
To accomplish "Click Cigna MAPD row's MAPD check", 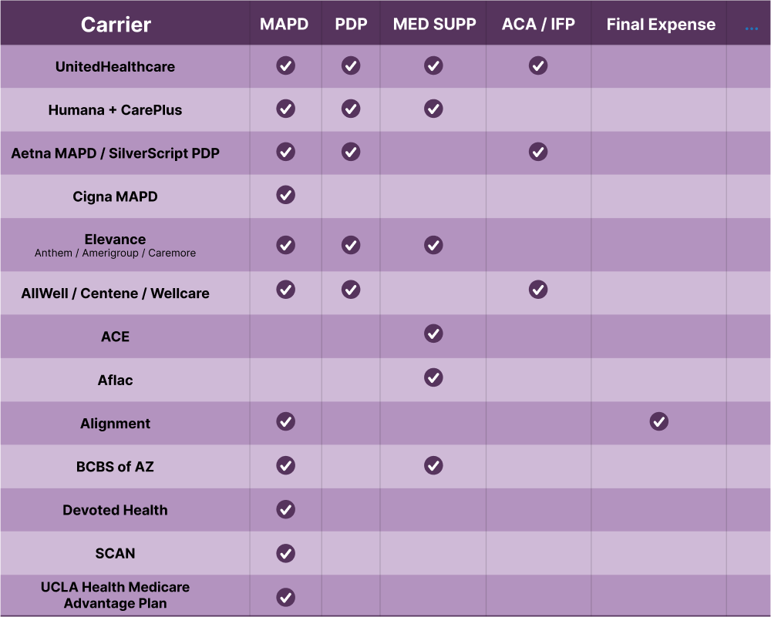I will (286, 195).
